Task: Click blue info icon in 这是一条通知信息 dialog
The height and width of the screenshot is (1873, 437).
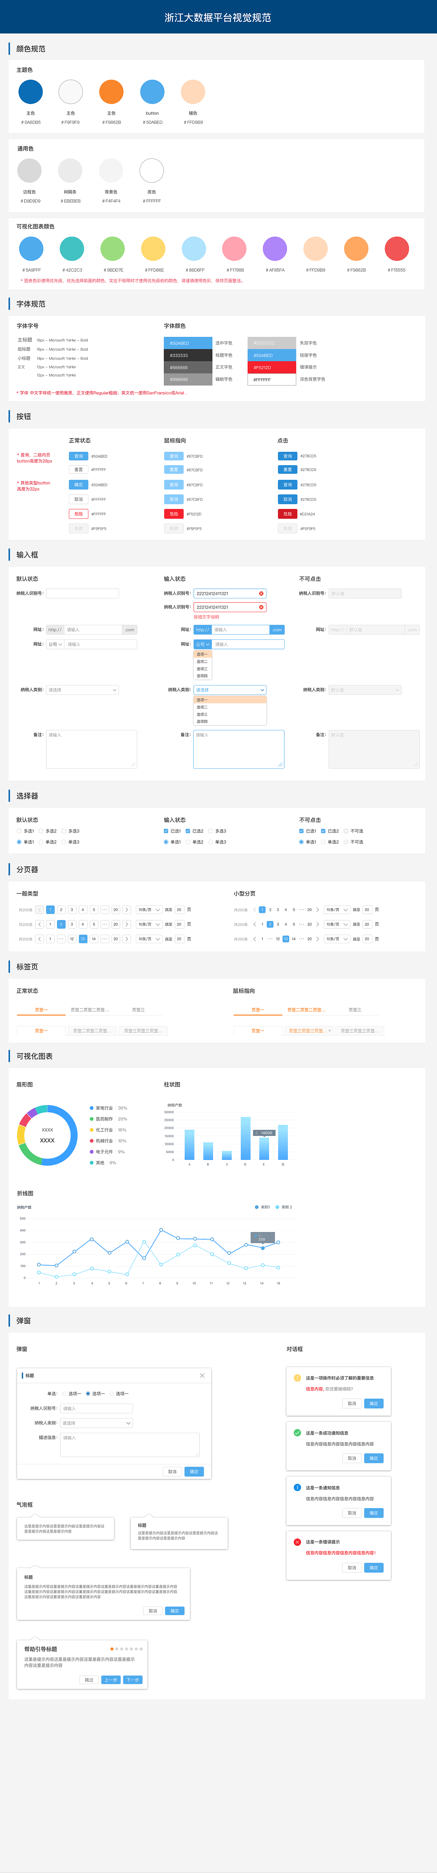Action: pyautogui.click(x=297, y=1488)
